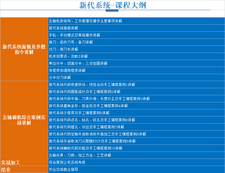The height and width of the screenshot is (173, 225).
Task: Select the 毕业总结就业指导 row
Action: [63, 170]
